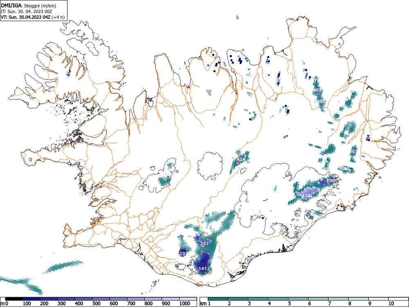Click the 'VT: Sun. 30.04.2023 04Z' valid time

tap(26, 17)
